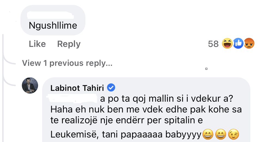This screenshot has height=142, width=267.
Task: Click the laughing Haha reaction icon
Action: coord(227,44)
